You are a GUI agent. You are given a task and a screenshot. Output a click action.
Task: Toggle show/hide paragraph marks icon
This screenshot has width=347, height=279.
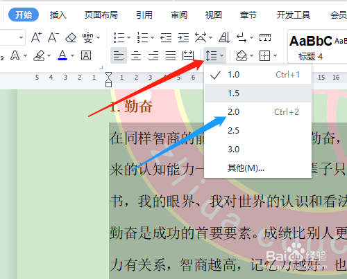(242, 37)
